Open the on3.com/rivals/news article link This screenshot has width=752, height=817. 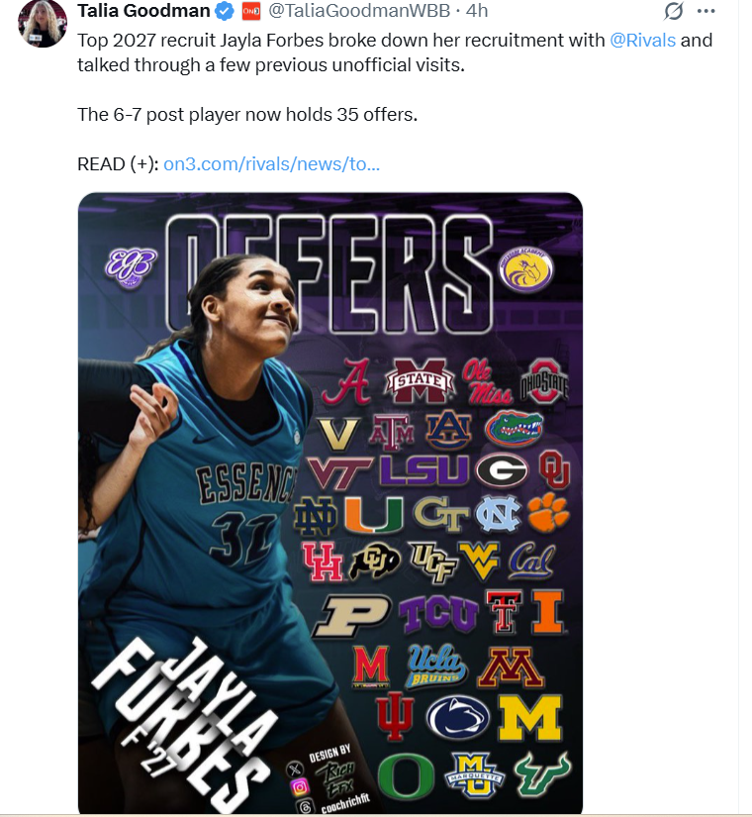[x=271, y=163]
